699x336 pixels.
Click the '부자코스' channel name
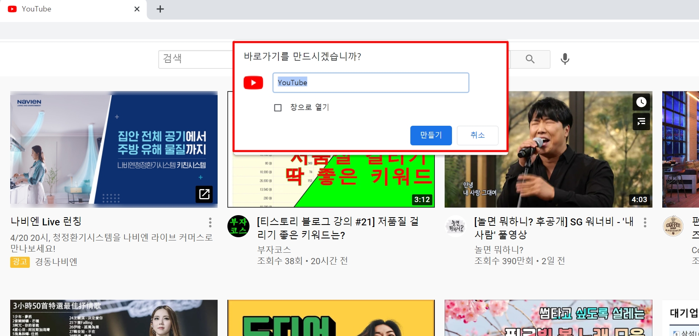coord(274,249)
